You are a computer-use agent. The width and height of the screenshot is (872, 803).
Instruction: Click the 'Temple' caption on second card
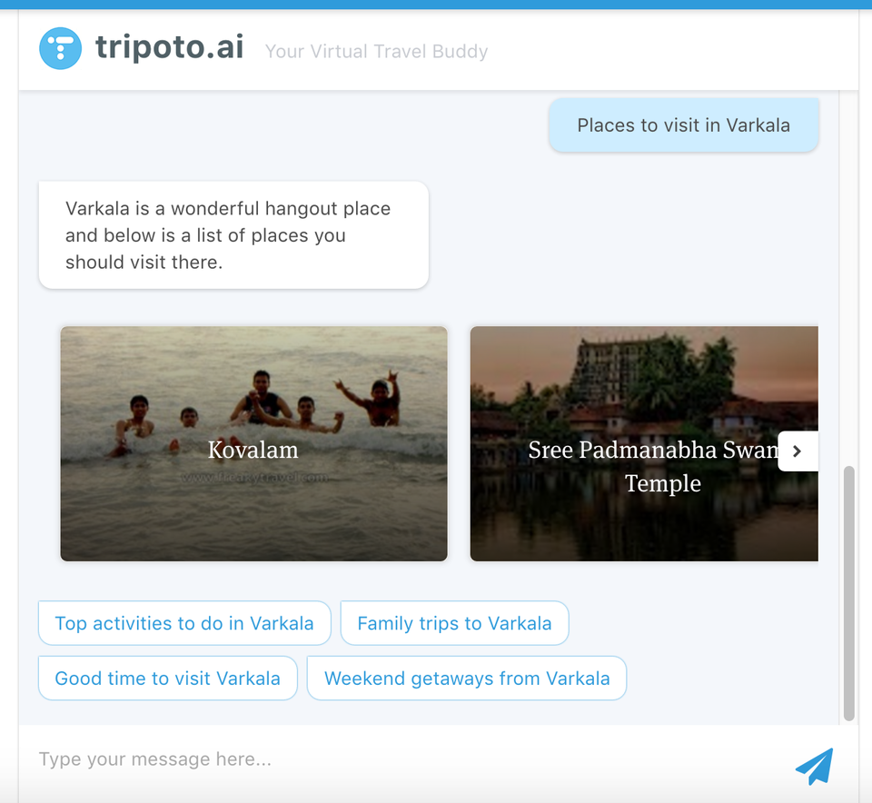point(663,483)
